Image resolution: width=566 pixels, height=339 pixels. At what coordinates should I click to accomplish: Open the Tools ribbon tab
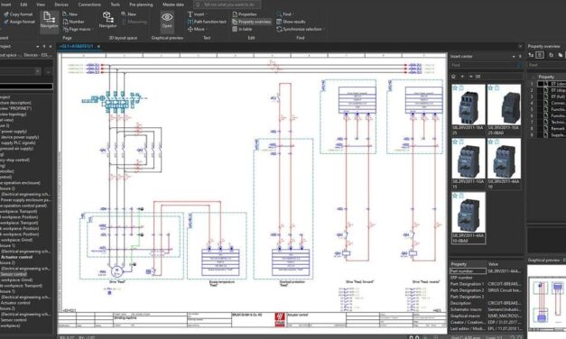116,5
